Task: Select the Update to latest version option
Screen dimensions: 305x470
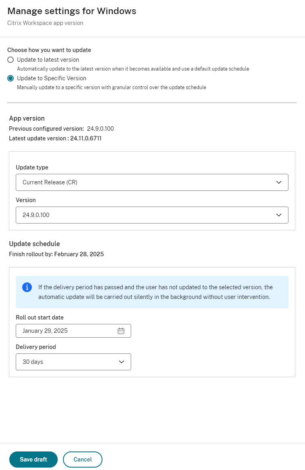Action: coord(10,59)
